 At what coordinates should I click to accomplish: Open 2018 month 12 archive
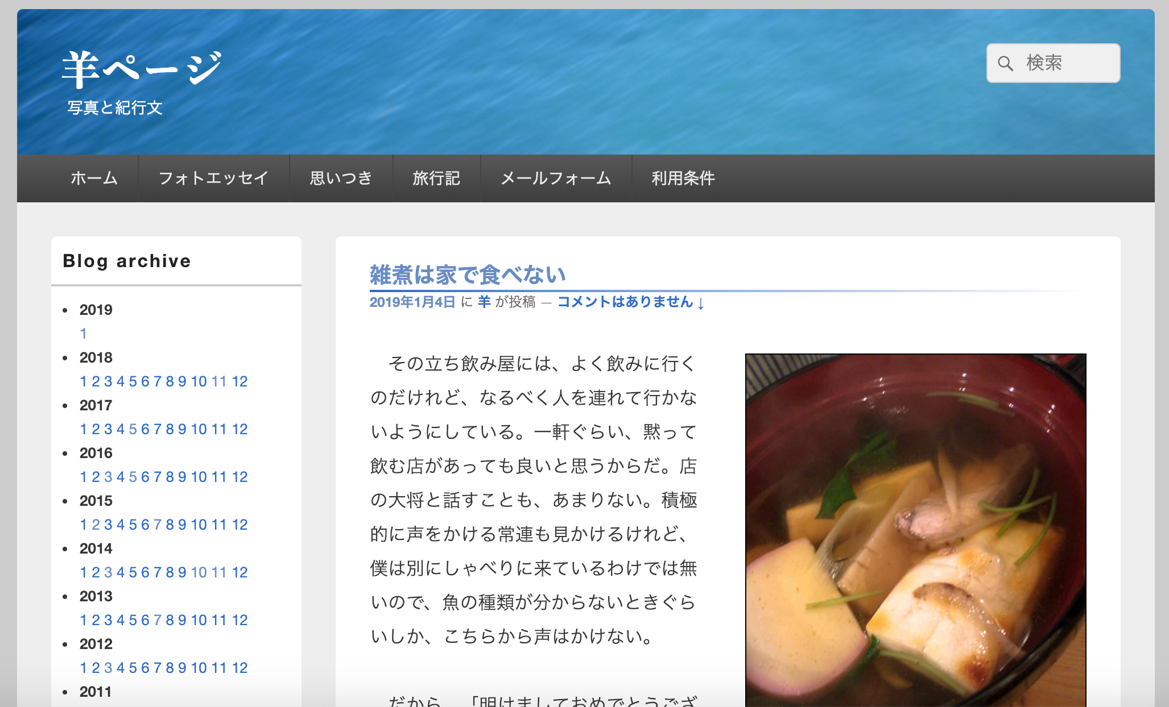click(239, 381)
